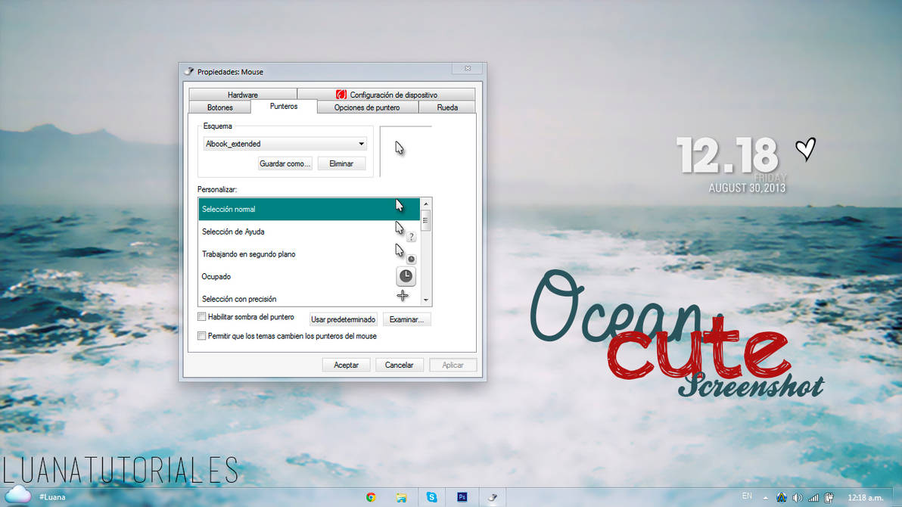Open the Rueda tab
This screenshot has width=902, height=507.
[x=447, y=107]
